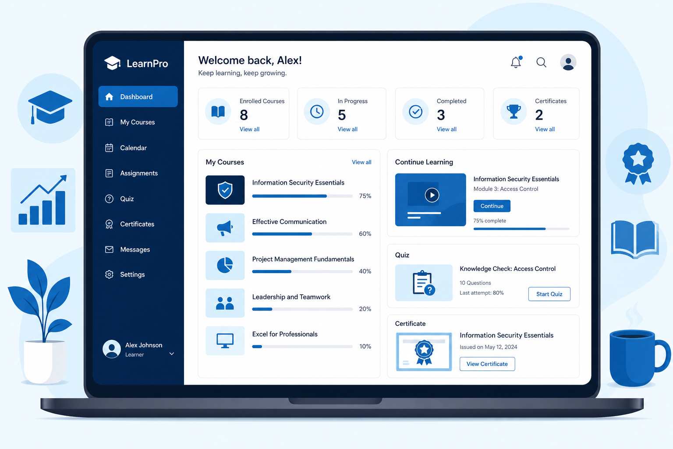
Task: Click View all under In Progress
Action: coord(348,129)
